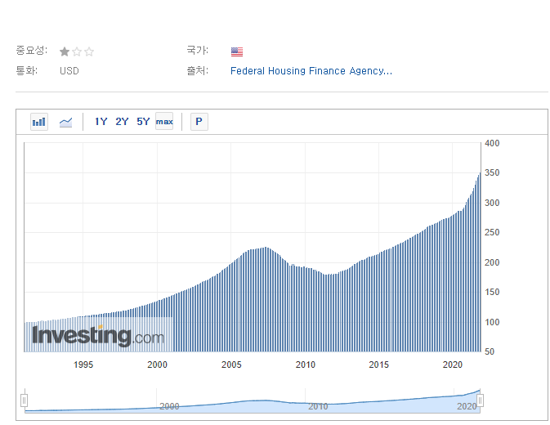This screenshot has height=425, width=550.
Task: Click the 1995 x-axis label
Action: point(83,365)
